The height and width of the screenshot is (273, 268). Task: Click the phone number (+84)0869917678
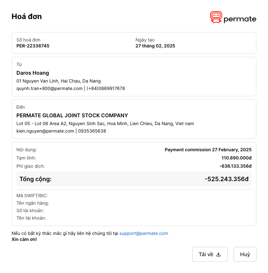coord(106,89)
